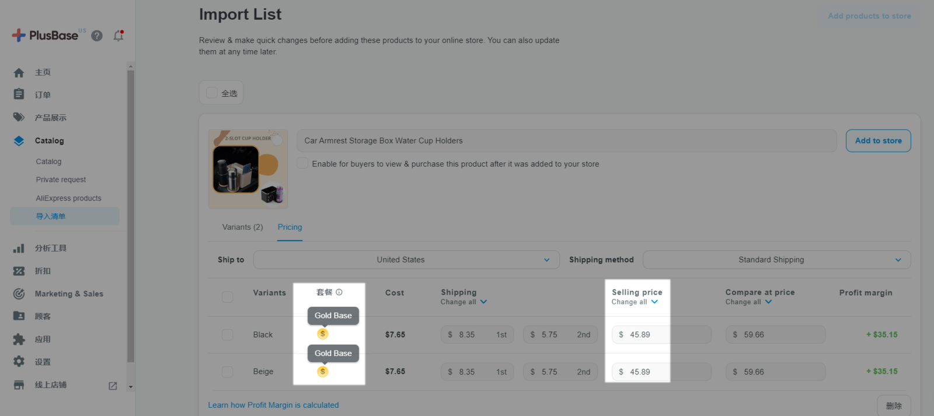Click the help question mark icon
934x416 pixels.
97,36
